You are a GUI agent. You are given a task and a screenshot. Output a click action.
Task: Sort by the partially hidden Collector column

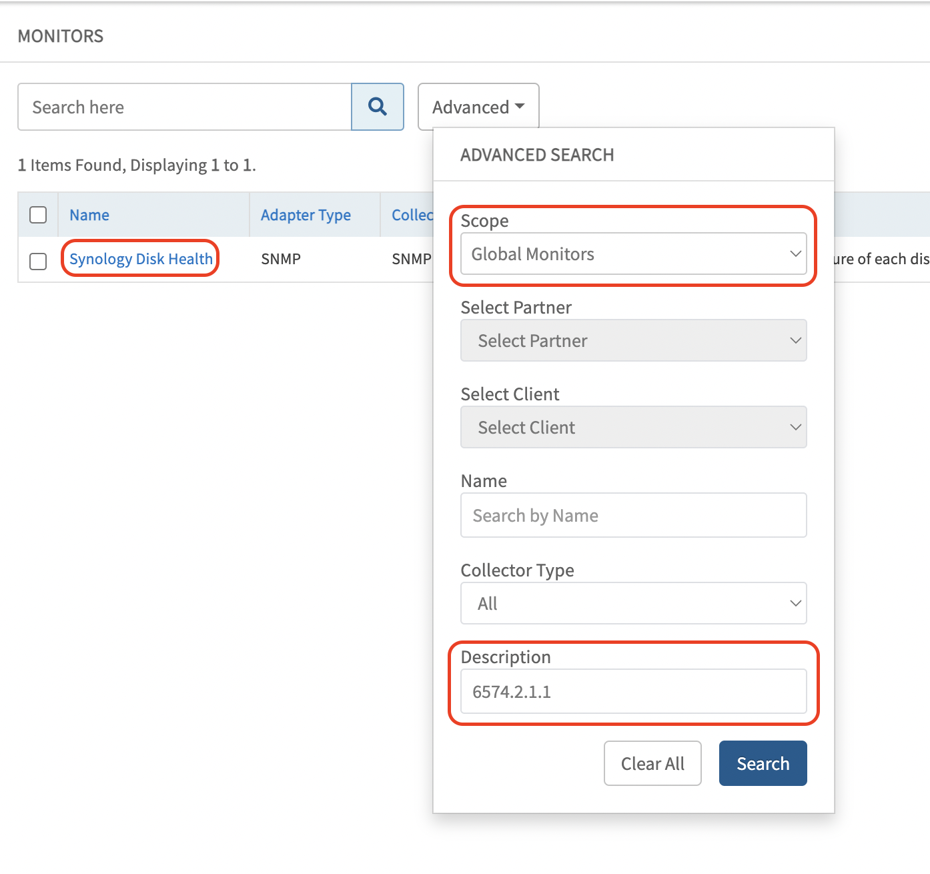[x=412, y=215]
